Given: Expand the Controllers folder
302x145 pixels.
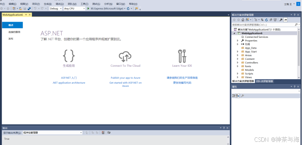Looking at the screenshot, I should click(238, 63).
